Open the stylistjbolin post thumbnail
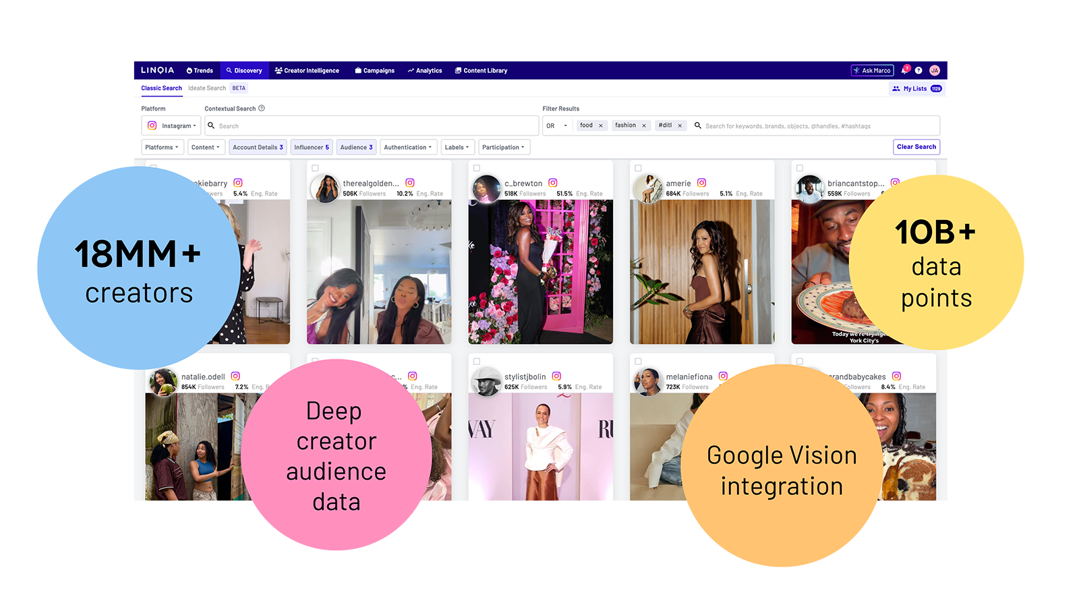Image resolution: width=1079 pixels, height=607 pixels. 541,446
